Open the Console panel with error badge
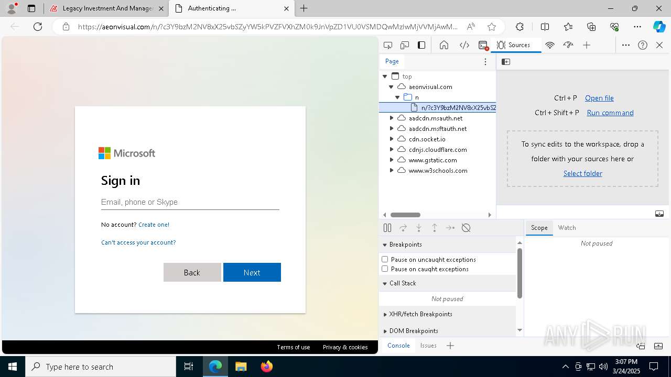This screenshot has height=377, width=671. pos(483,45)
